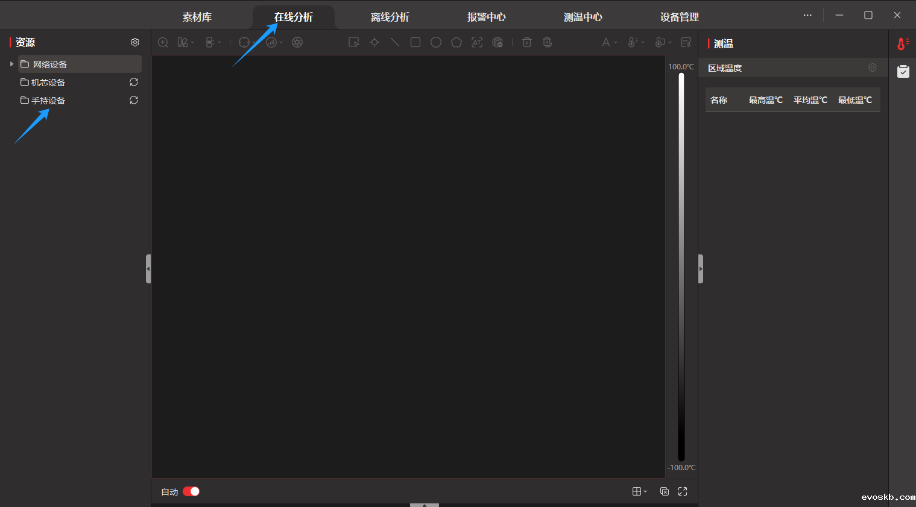This screenshot has height=507, width=916.
Task: Toggle the 自动 switch off
Action: pos(191,491)
